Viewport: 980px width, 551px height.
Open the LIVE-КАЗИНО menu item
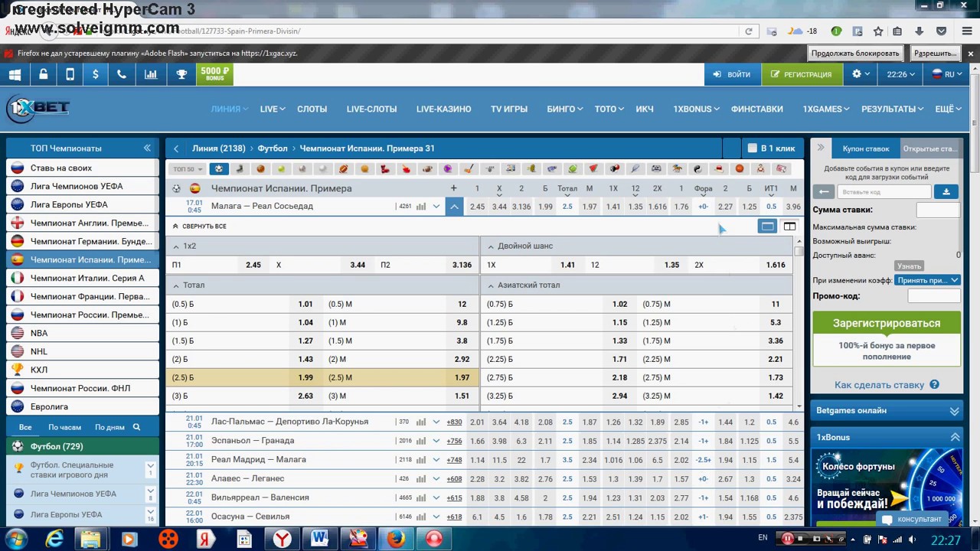(x=443, y=109)
